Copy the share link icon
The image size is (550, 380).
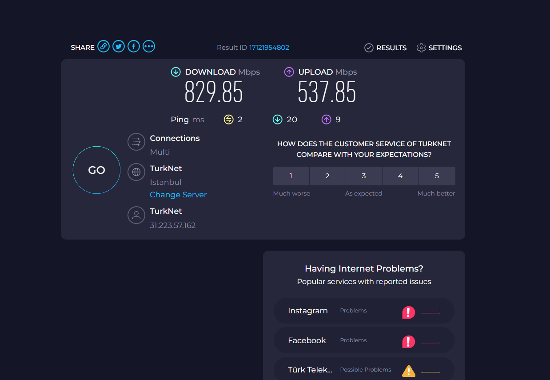click(x=104, y=46)
